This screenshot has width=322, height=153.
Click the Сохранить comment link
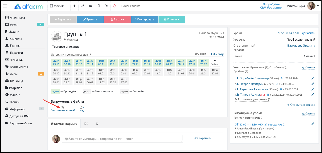tap(203, 138)
